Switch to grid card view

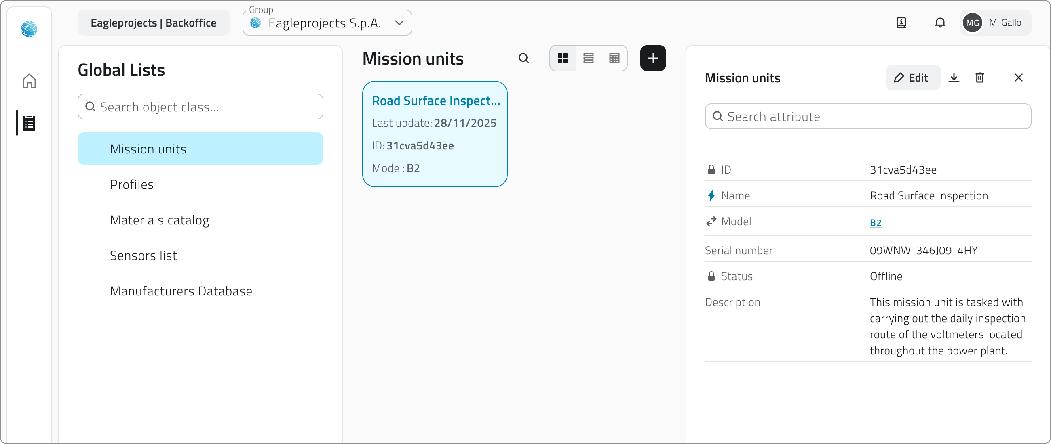point(563,58)
